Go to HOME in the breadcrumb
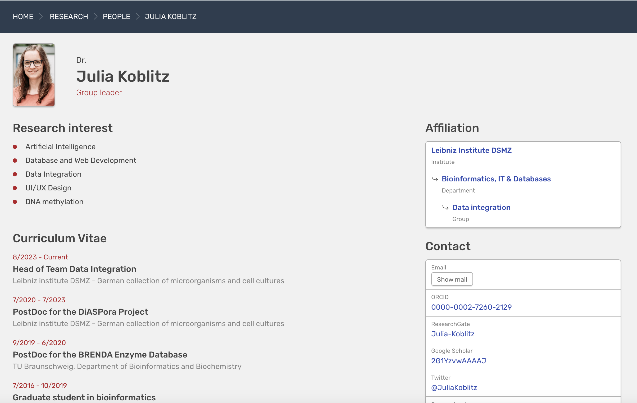637x403 pixels. (x=23, y=16)
